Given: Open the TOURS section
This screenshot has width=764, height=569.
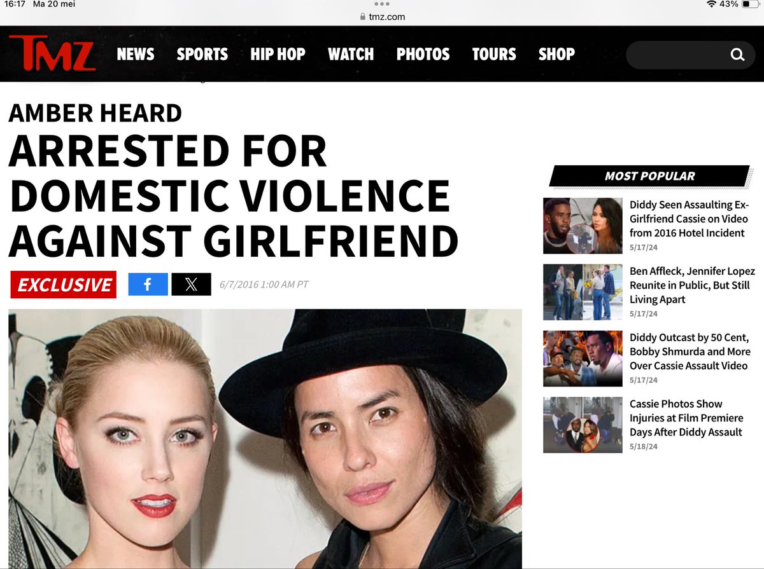Looking at the screenshot, I should pyautogui.click(x=494, y=54).
